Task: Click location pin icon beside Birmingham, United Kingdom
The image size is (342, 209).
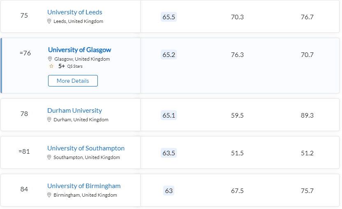Action: coord(49,195)
